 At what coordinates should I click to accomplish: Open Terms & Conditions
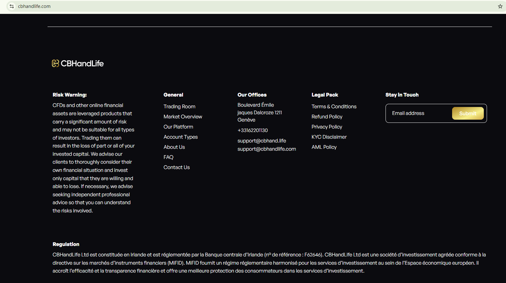click(334, 107)
